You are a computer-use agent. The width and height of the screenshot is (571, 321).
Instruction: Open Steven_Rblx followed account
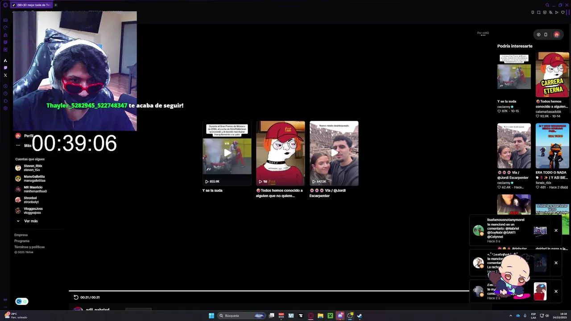pyautogui.click(x=30, y=168)
